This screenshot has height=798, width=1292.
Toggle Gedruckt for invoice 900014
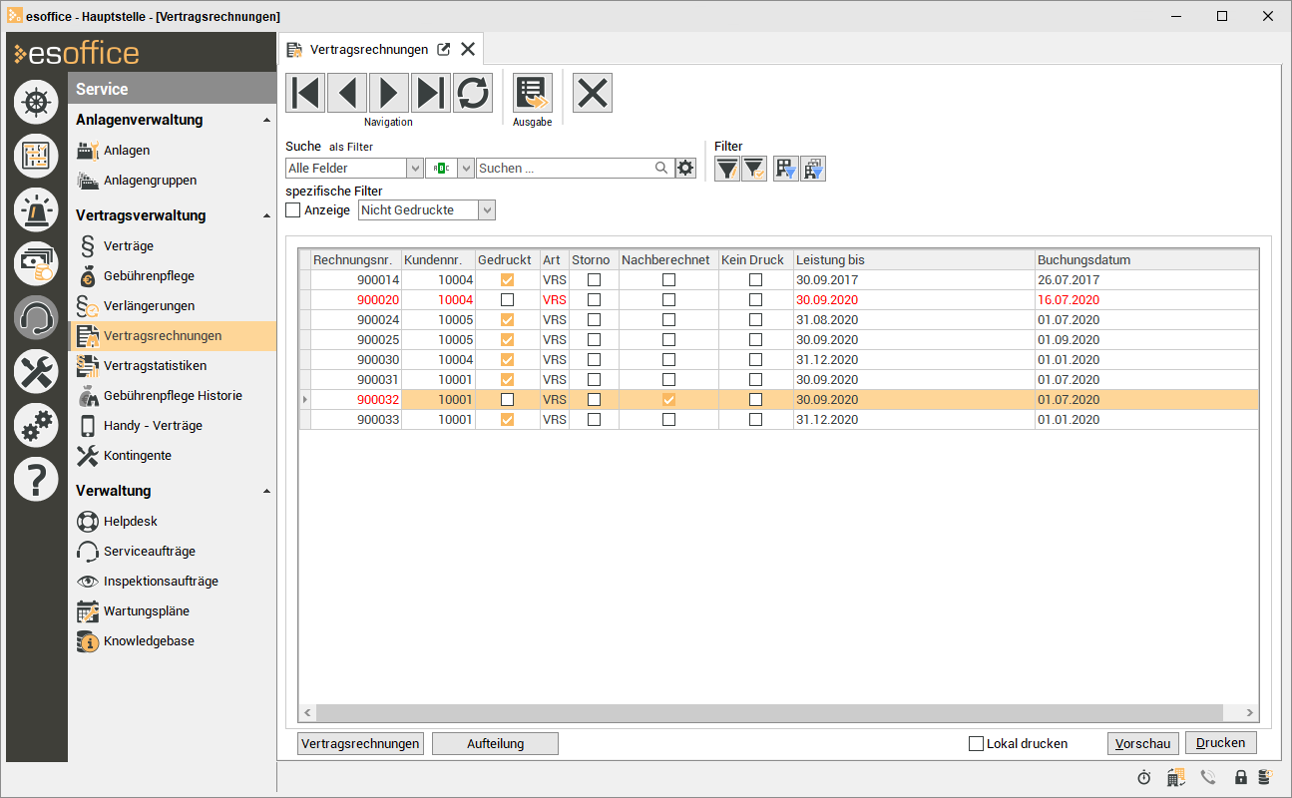point(507,280)
